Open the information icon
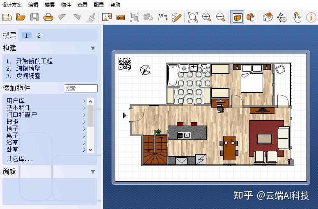The height and width of the screenshot is (209, 318). click(311, 17)
